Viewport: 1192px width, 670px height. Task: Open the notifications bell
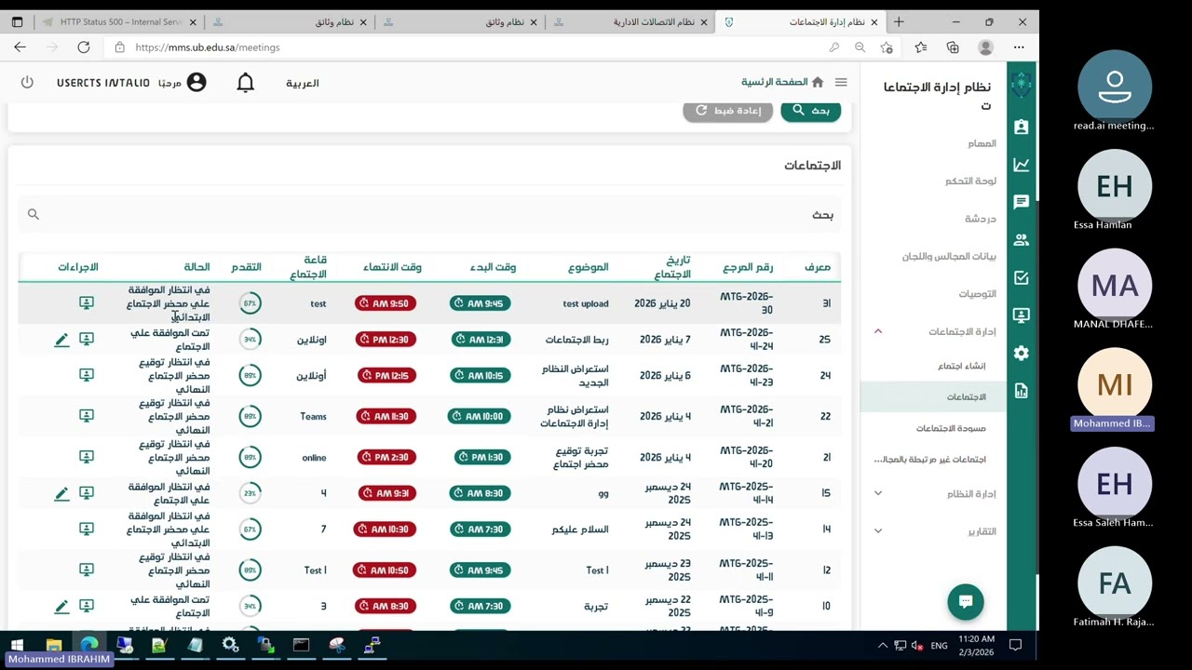point(246,83)
